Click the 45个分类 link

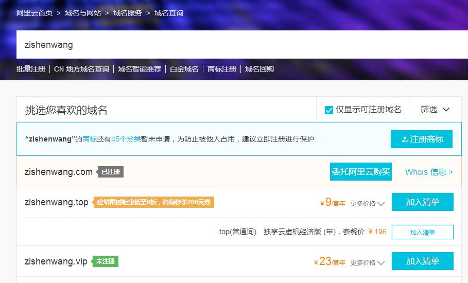tap(126, 139)
